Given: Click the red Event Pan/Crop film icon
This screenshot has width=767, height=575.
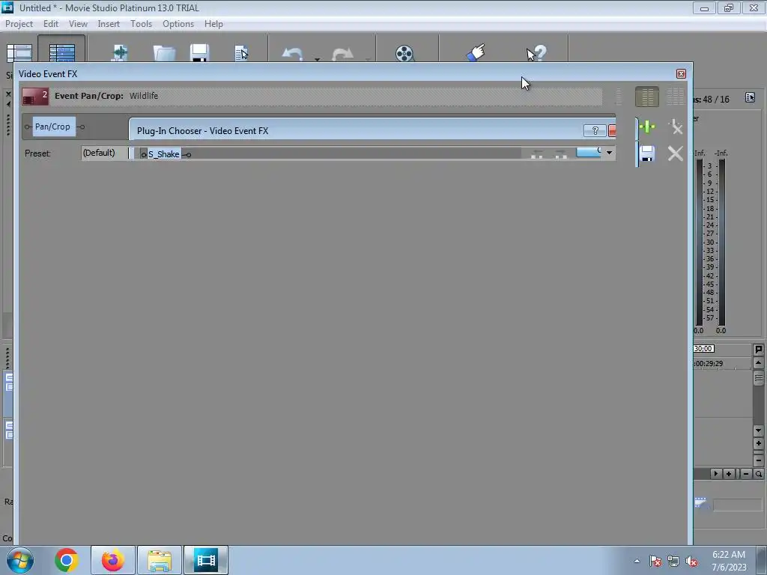Looking at the screenshot, I should (34, 97).
